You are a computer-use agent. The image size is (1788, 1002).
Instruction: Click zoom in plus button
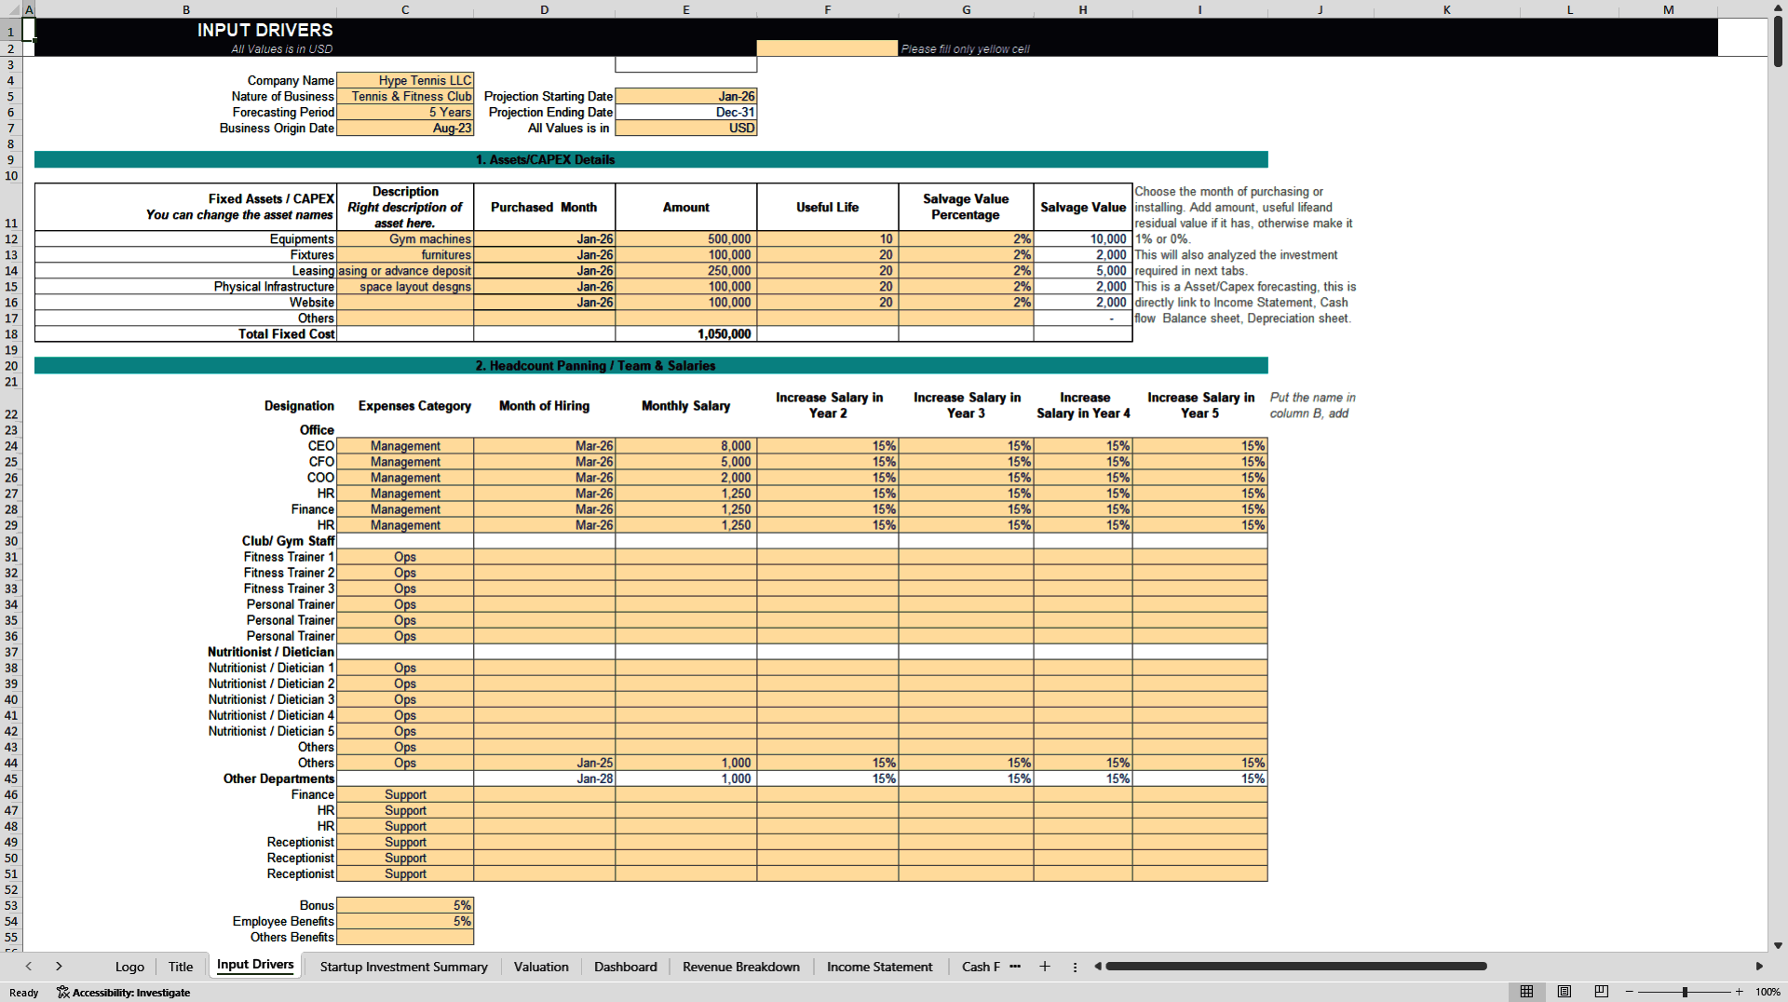tap(1739, 992)
